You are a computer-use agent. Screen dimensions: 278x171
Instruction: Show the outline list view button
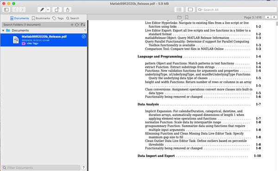(x=179, y=10)
